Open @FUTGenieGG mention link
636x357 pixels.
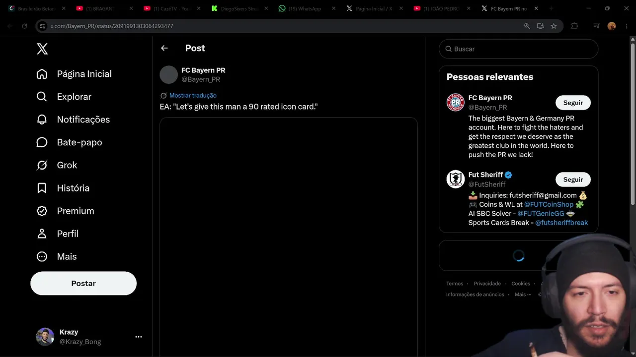click(541, 213)
